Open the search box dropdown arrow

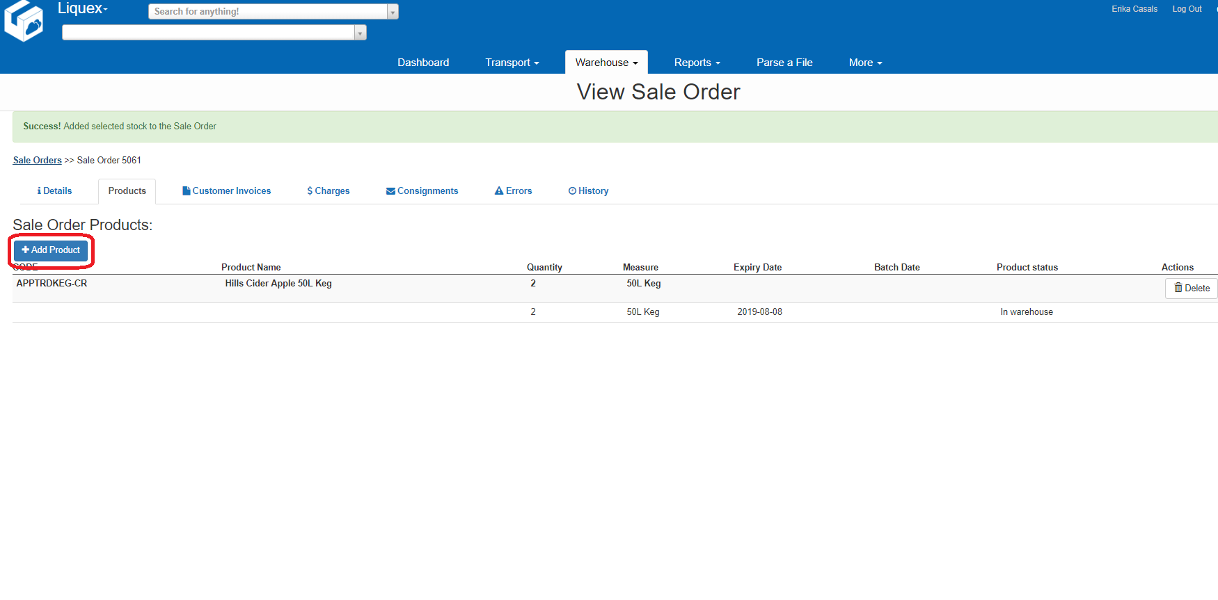click(393, 12)
